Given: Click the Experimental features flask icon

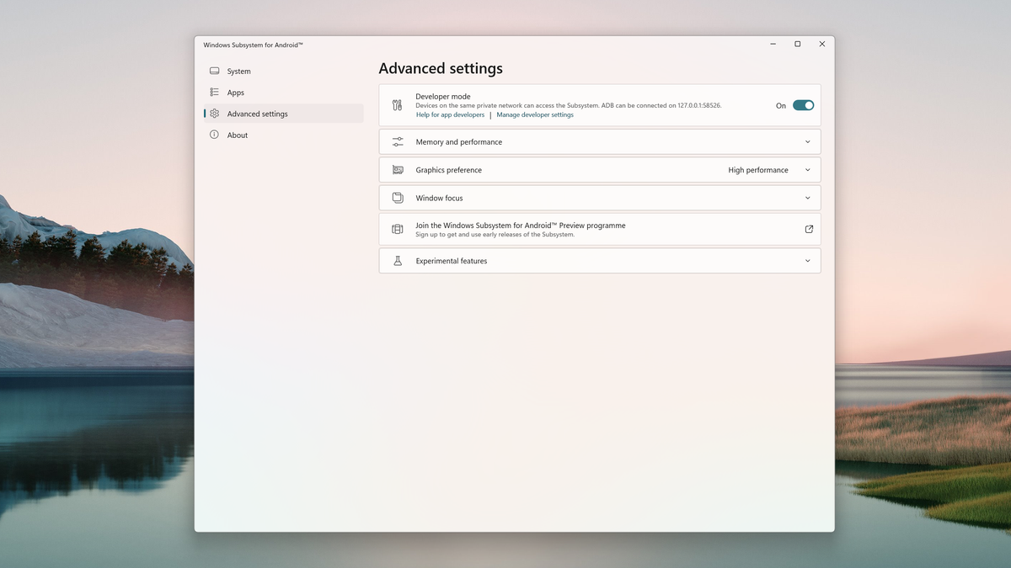Looking at the screenshot, I should click(x=397, y=261).
